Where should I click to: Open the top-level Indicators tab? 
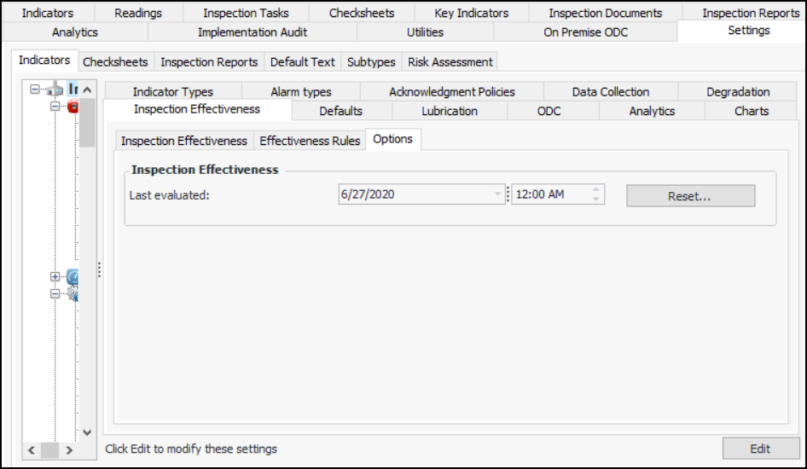(x=48, y=13)
